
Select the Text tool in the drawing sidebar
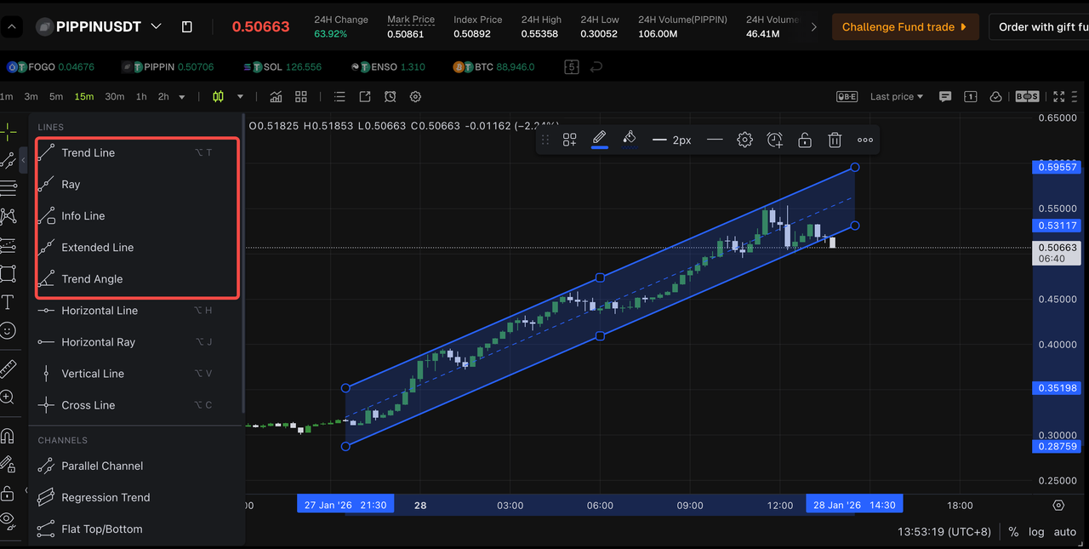[x=9, y=301]
